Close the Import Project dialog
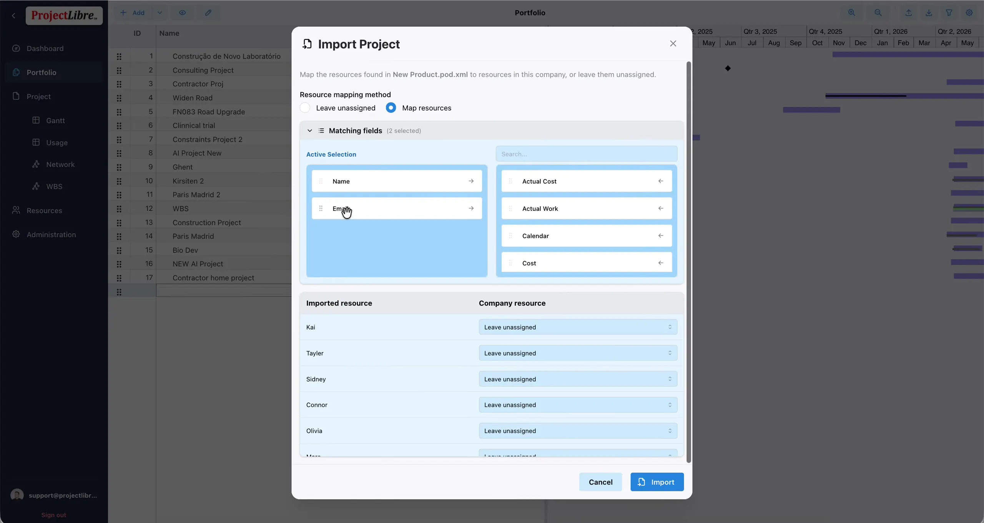The height and width of the screenshot is (523, 984). coord(673,43)
